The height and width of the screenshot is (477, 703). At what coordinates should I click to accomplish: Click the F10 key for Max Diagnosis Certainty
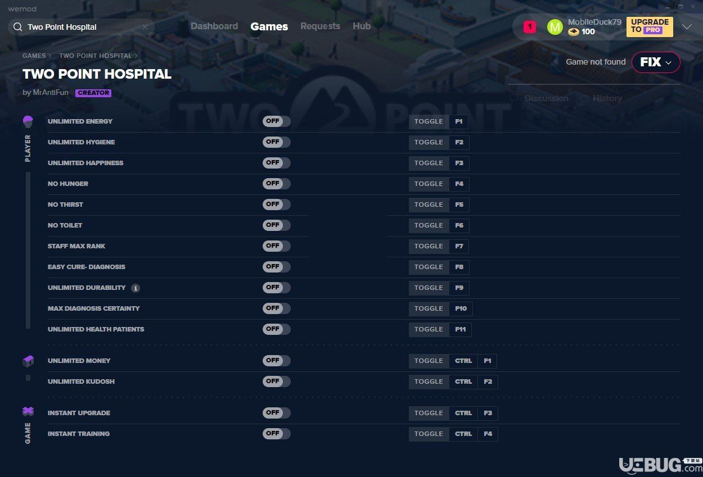[461, 308]
